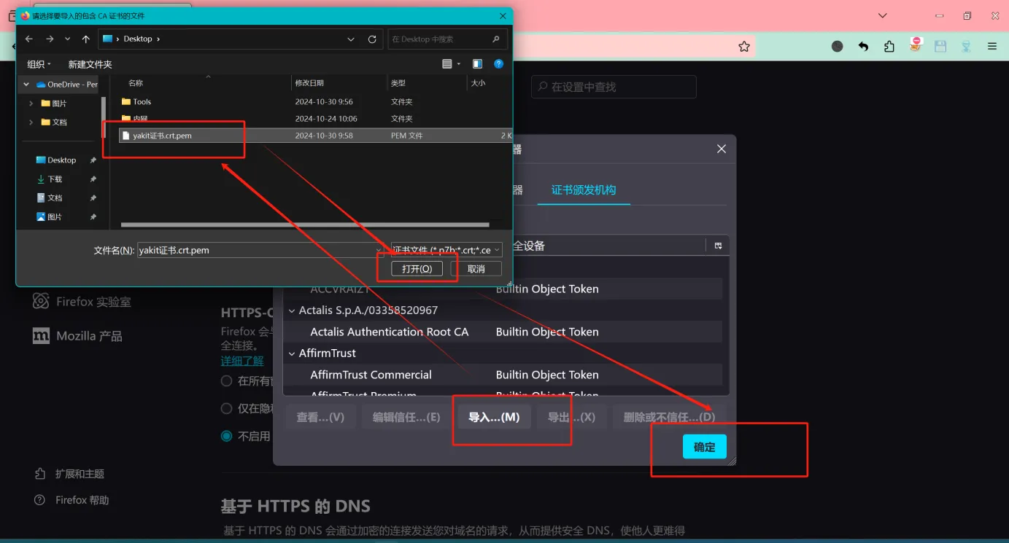Image resolution: width=1009 pixels, height=543 pixels.
Task: Click the 导出...(X) export button
Action: click(x=571, y=418)
